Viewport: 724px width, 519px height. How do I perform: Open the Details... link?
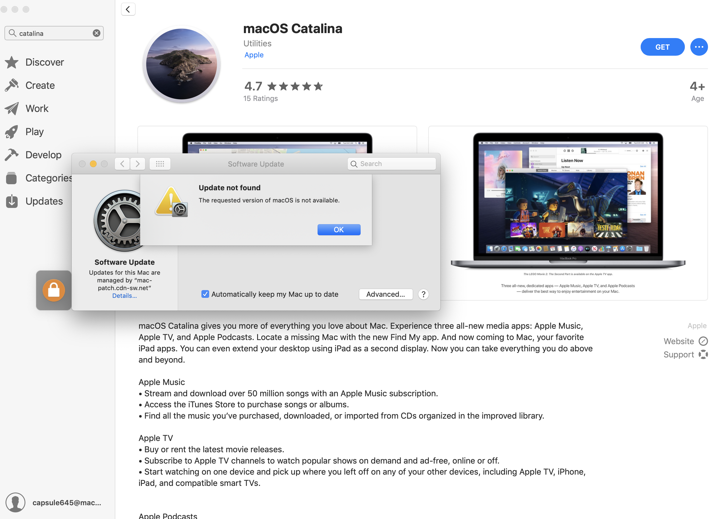124,295
